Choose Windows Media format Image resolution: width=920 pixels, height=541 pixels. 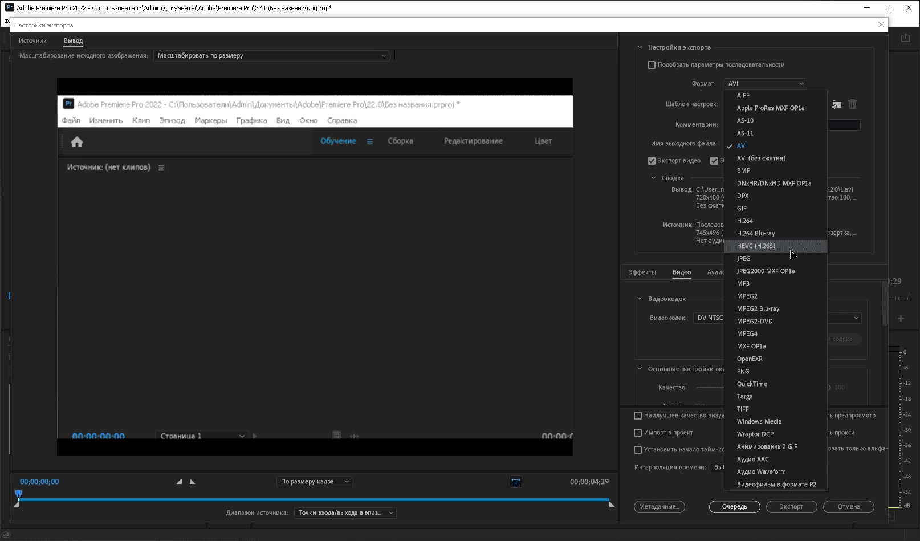tap(776, 422)
